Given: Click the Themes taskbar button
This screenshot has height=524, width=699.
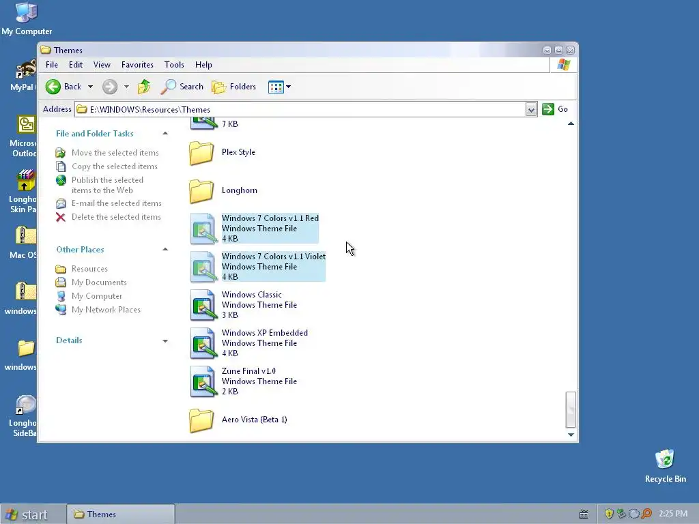Looking at the screenshot, I should click(120, 514).
